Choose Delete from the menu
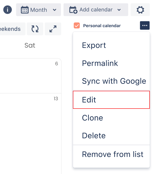This screenshot has height=174, width=152. [111, 136]
